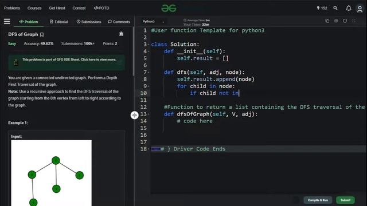Click Submissions 100k+ text
This screenshot has height=206, width=367.
(x=78, y=43)
